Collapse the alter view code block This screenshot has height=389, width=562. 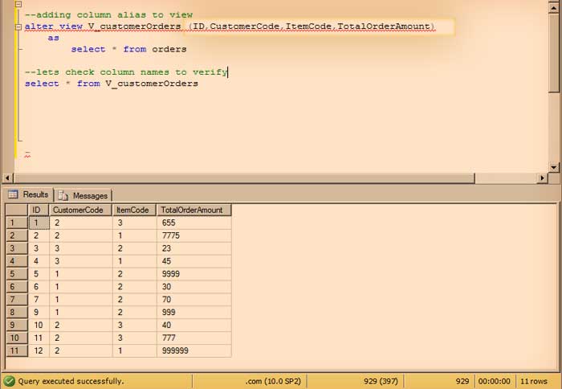click(18, 27)
